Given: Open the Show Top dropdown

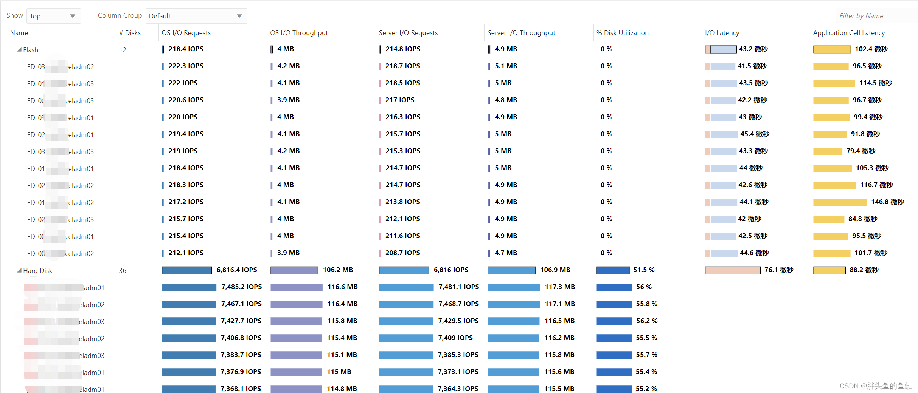Looking at the screenshot, I should [x=53, y=16].
